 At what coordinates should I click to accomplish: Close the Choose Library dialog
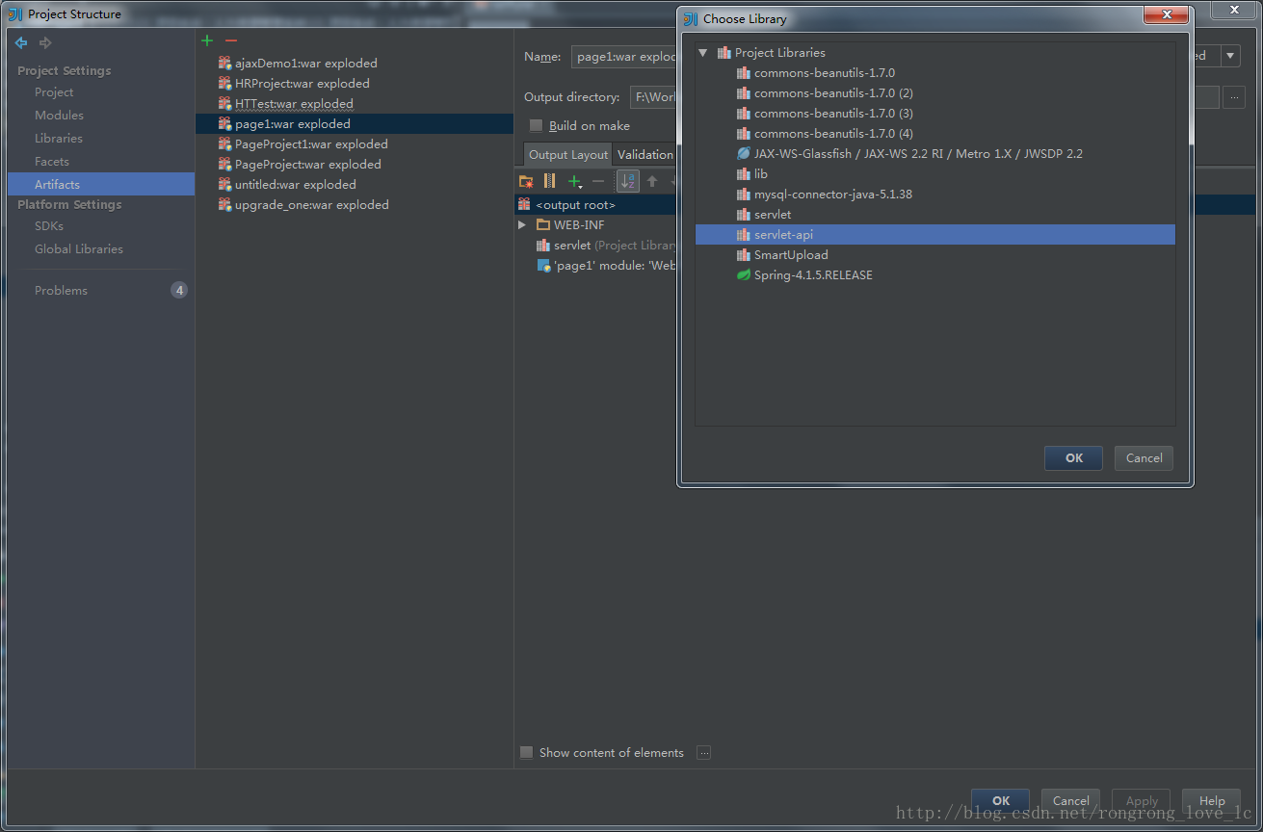pos(1166,14)
